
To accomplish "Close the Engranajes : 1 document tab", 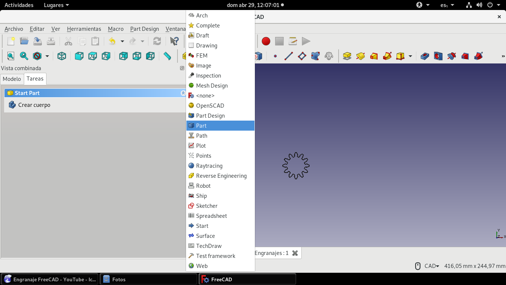I will click(x=295, y=253).
